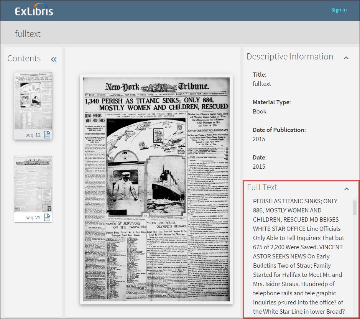
Task: Click the 'ASTOR SEEKS NEWS On Early' line
Action: click(x=291, y=256)
